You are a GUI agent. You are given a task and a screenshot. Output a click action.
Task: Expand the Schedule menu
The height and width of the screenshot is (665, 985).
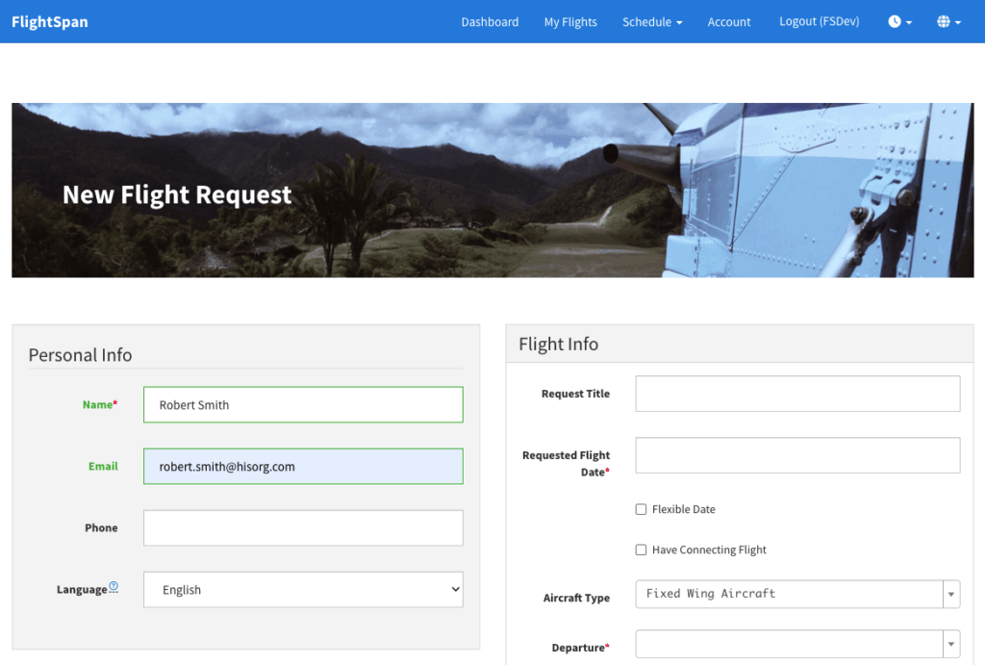tap(651, 22)
